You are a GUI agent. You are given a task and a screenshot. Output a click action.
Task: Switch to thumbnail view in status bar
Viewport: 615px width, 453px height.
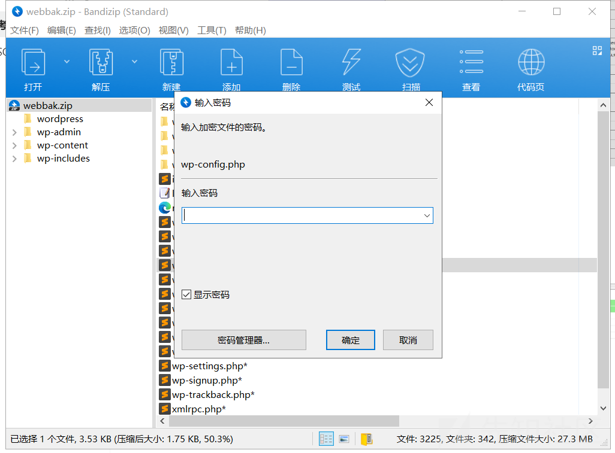click(x=344, y=439)
